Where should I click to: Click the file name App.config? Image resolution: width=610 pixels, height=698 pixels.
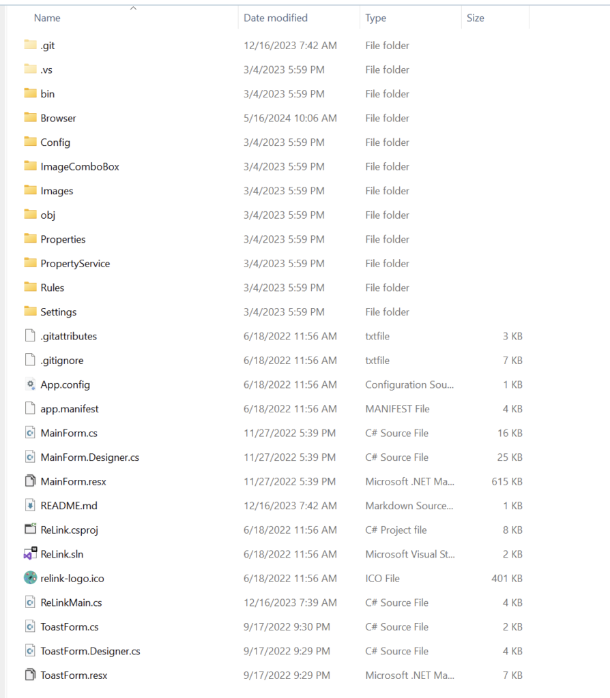(65, 384)
